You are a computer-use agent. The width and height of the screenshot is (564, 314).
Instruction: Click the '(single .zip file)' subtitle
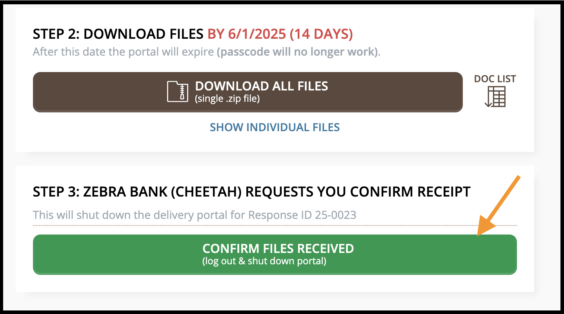227,99
